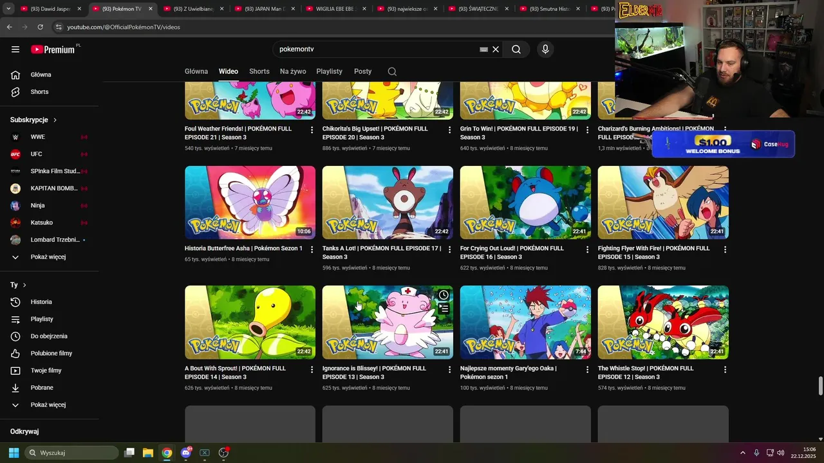
Task: Play the Butterfree thumbnail video
Action: pos(250,203)
